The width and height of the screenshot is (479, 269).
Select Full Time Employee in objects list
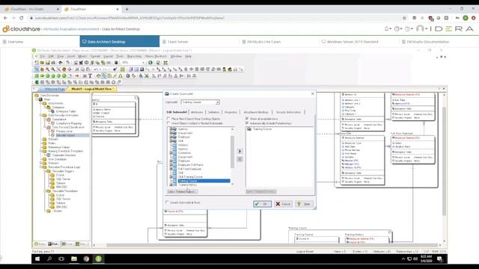[x=189, y=169]
